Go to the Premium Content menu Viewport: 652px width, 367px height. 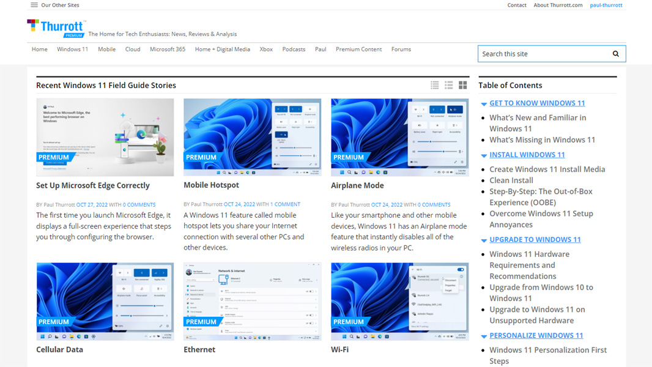(x=358, y=50)
